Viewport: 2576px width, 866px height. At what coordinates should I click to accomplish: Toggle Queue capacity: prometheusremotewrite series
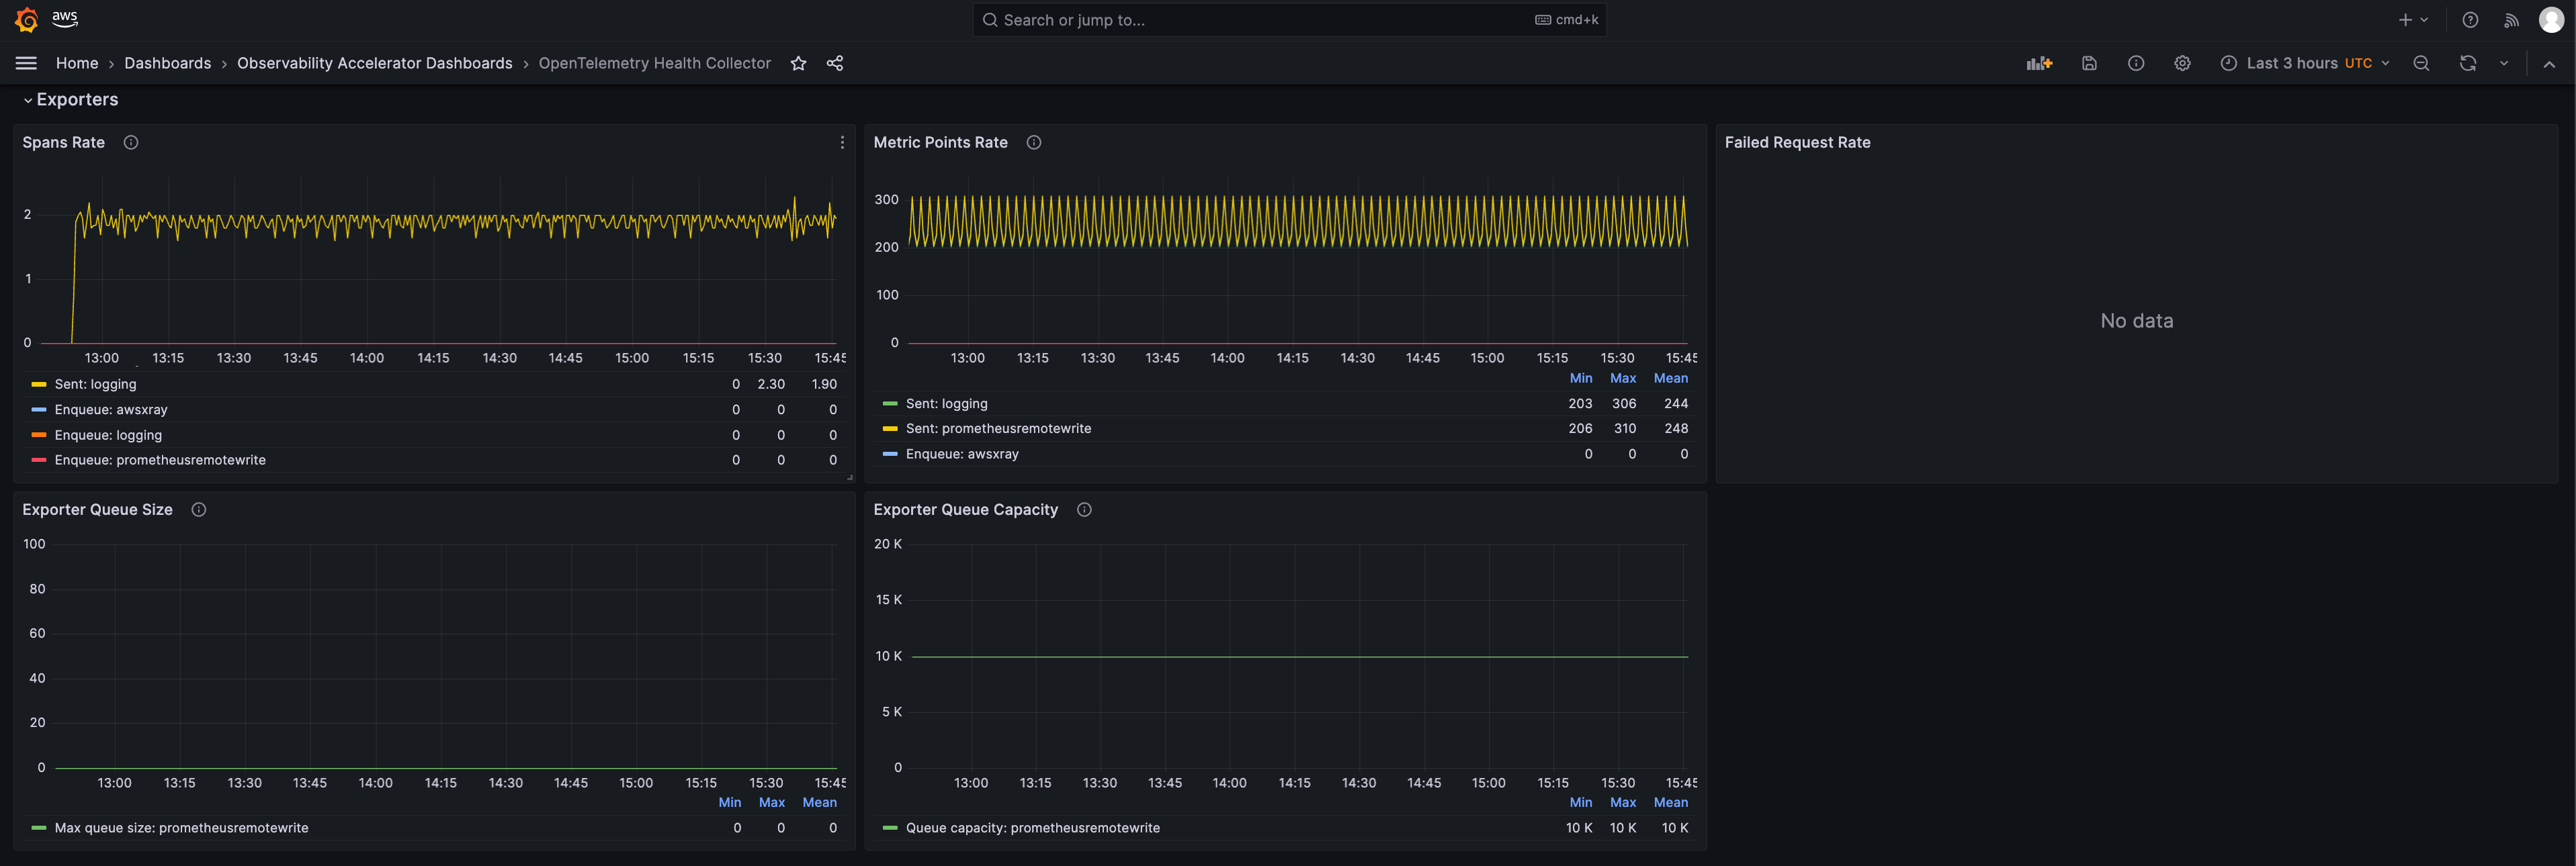[1033, 828]
